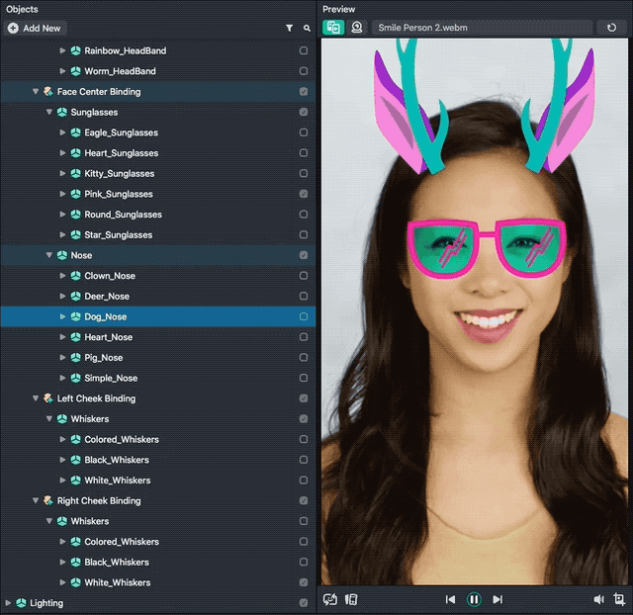The width and height of the screenshot is (633, 615).
Task: Open the Objects panel filter icon
Action: point(290,29)
